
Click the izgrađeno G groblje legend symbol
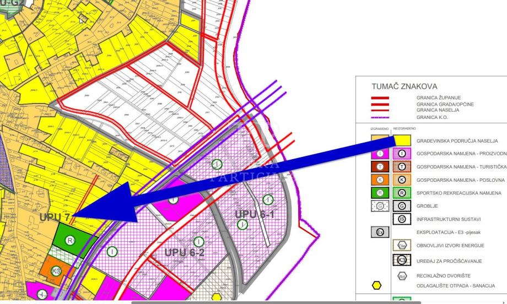click(380, 206)
